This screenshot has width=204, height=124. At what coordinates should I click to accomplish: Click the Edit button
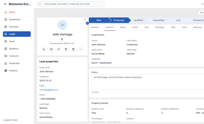point(201,13)
